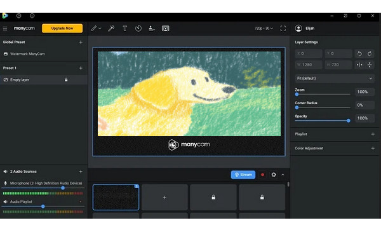381x232 pixels.
Task: Mute the Microphone audio source
Action: [5, 183]
